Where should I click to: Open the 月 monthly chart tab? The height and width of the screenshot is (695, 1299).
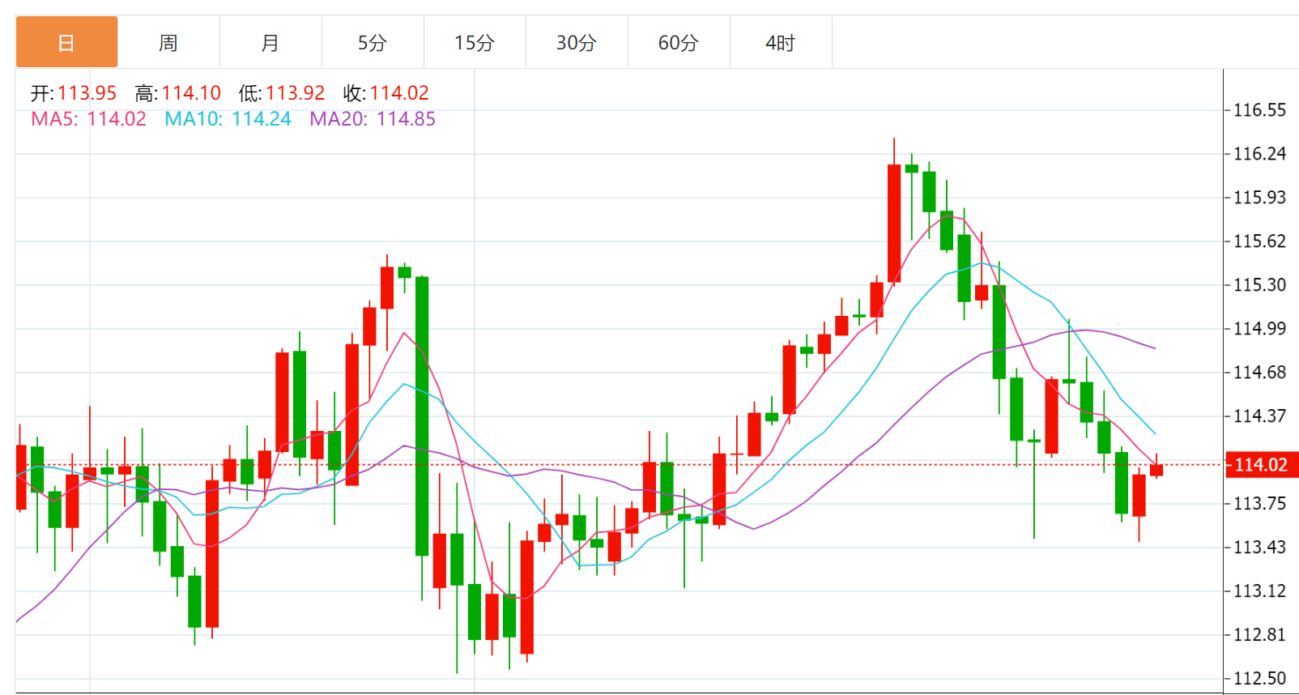tap(270, 42)
